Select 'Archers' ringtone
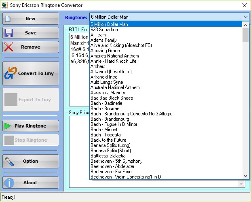Screen dimensions: 251x202 coord(166,66)
